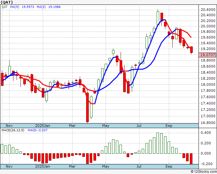Viewport: 217px width, 174px height.
Task: Click the 17.4000 price axis label
Action: (x=208, y=103)
